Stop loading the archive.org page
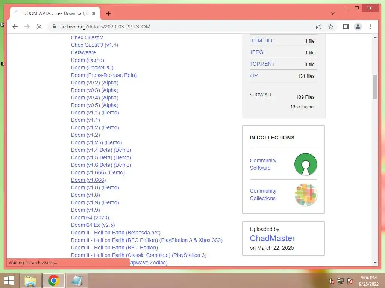The height and width of the screenshot is (288, 385). 39,27
